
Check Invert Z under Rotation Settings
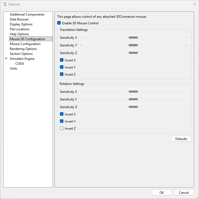pos(62,128)
